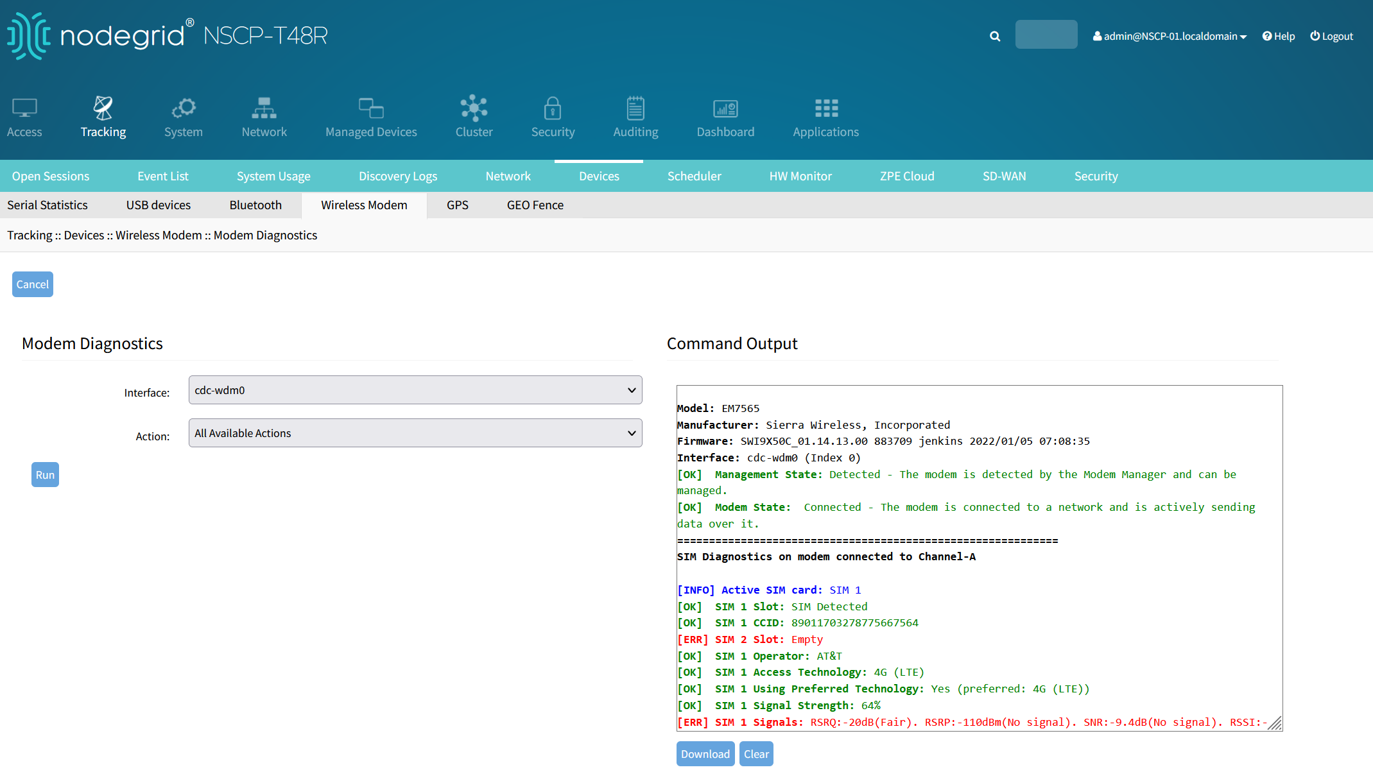The image size is (1373, 781).
Task: Click the command output resize handle
Action: point(1275,723)
